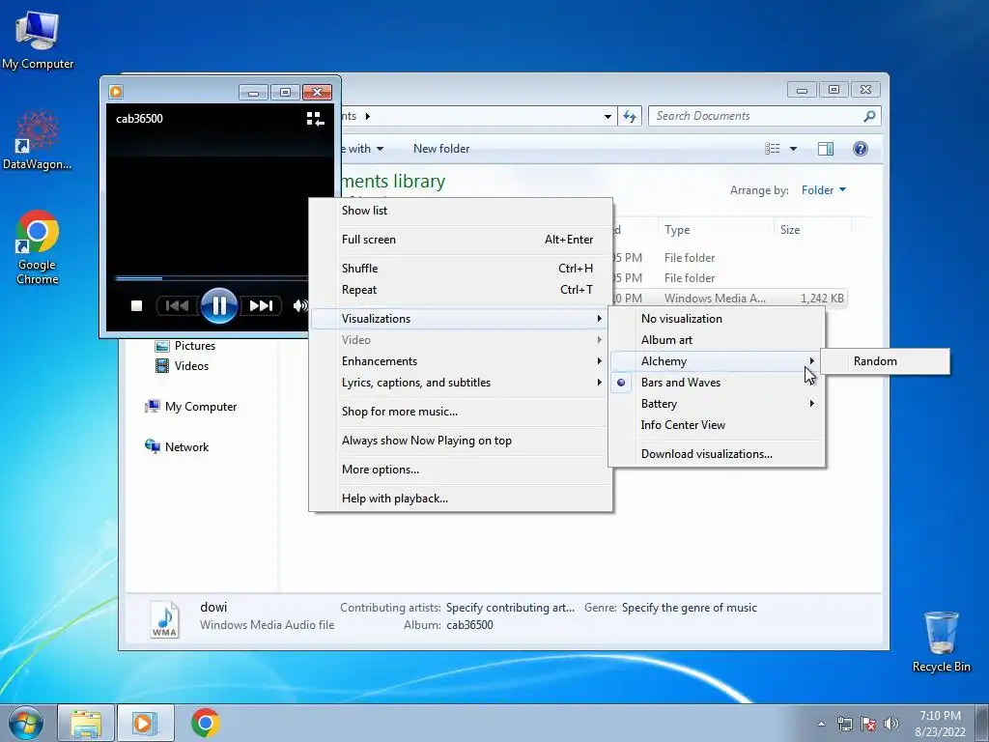The height and width of the screenshot is (742, 989).
Task: Open Pictures library in navigation pane
Action: click(x=185, y=346)
